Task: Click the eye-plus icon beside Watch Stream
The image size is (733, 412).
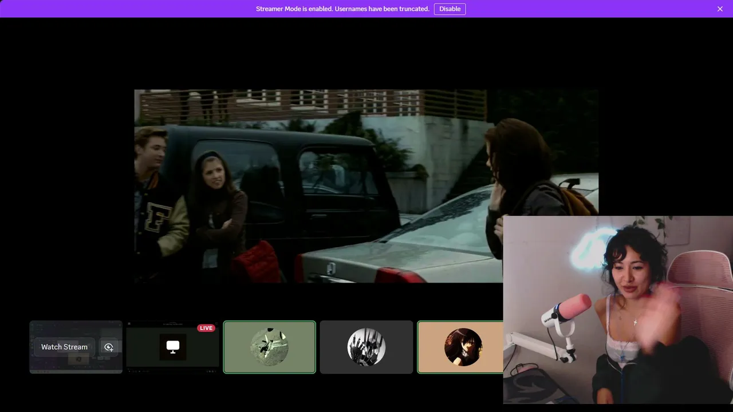Action: point(109,347)
